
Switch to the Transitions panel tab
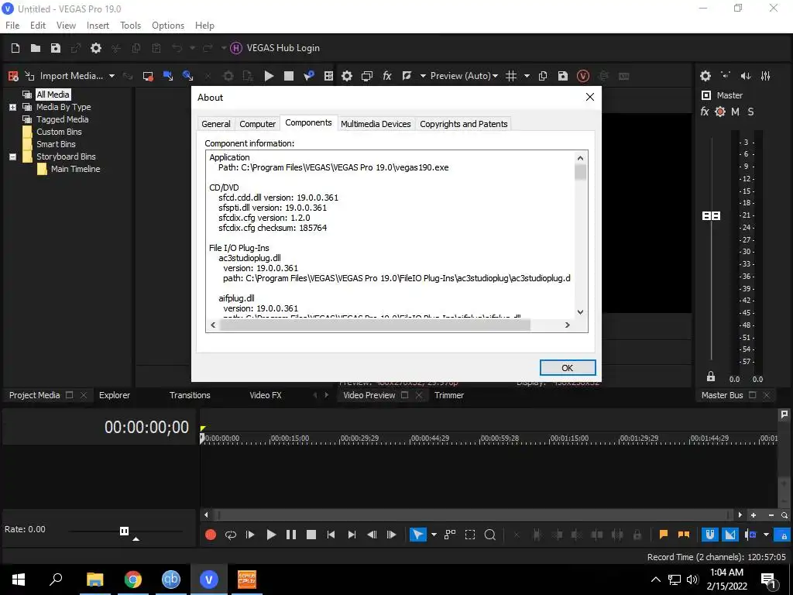(190, 395)
